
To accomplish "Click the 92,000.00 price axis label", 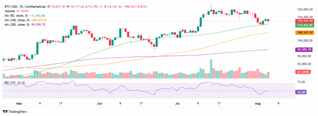I will point(304,64).
